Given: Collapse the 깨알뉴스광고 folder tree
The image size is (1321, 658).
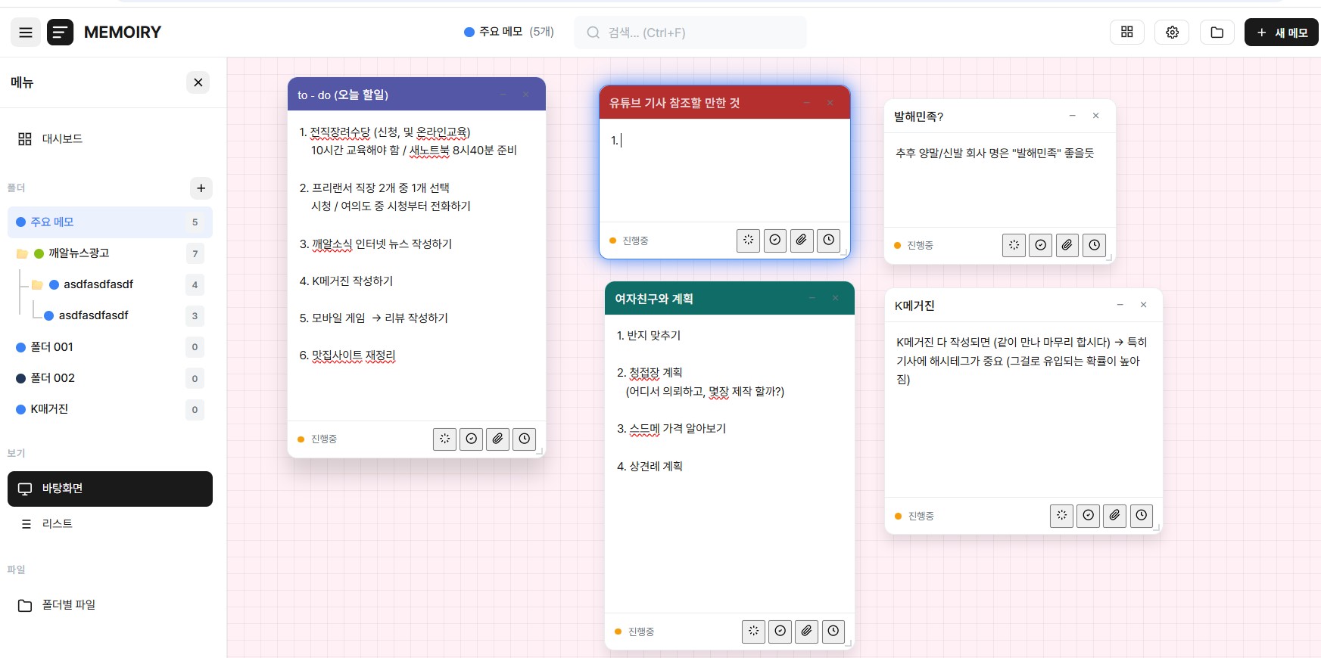Looking at the screenshot, I should click(22, 253).
